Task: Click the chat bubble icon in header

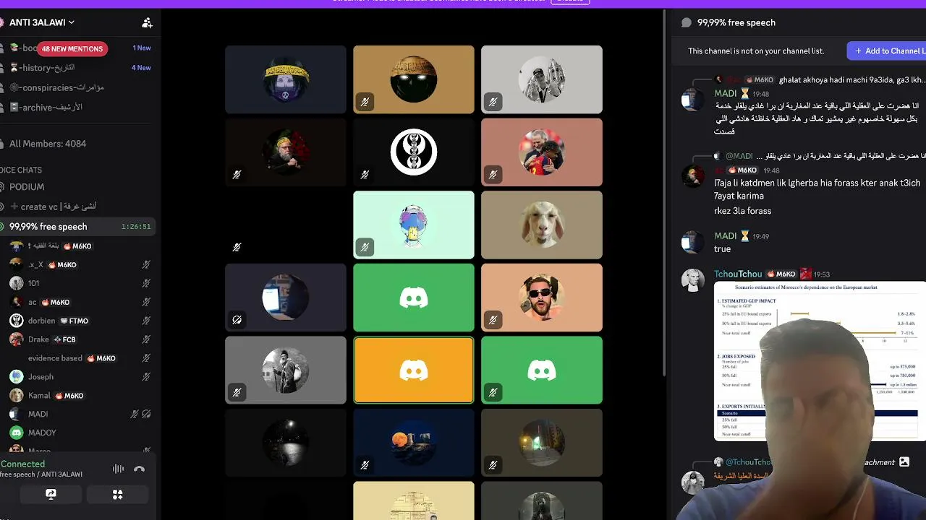Action: [686, 23]
